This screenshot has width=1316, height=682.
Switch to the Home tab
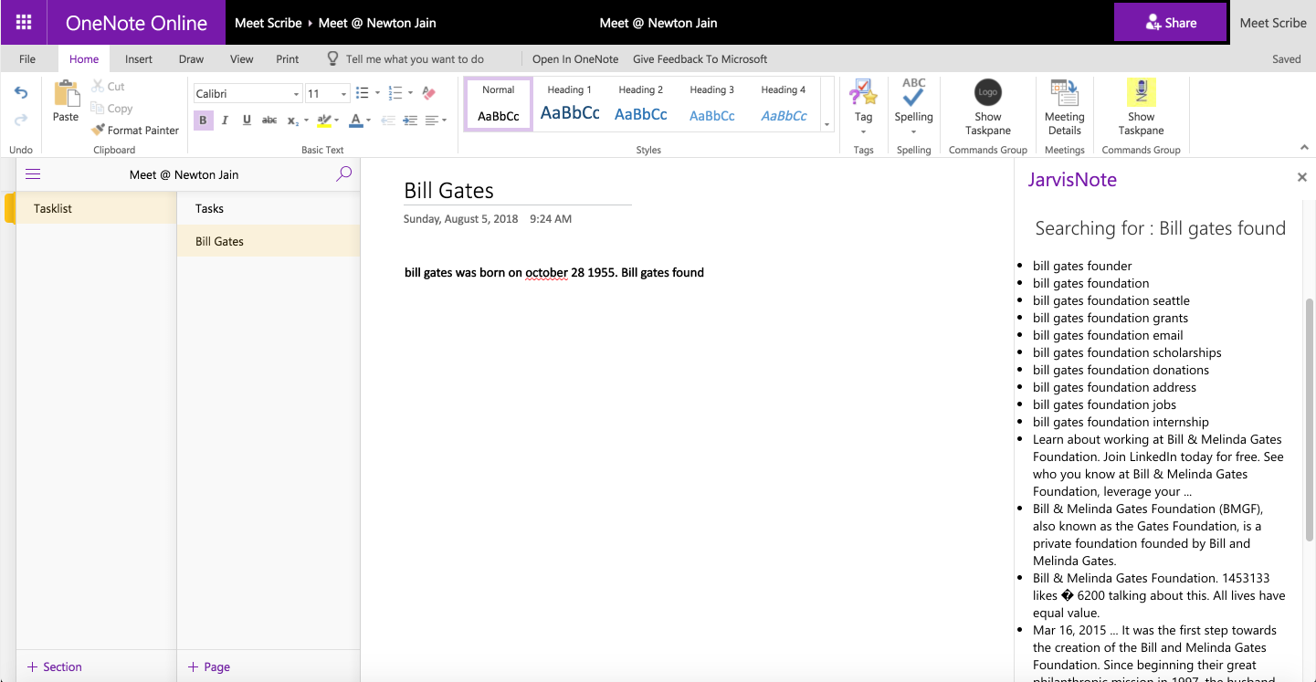(84, 58)
